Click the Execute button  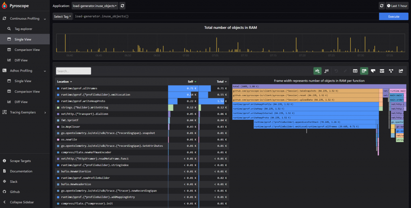coord(394,16)
